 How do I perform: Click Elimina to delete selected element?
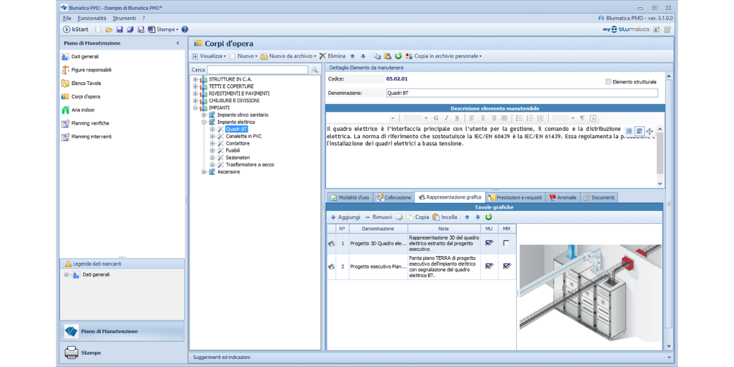(x=332, y=56)
